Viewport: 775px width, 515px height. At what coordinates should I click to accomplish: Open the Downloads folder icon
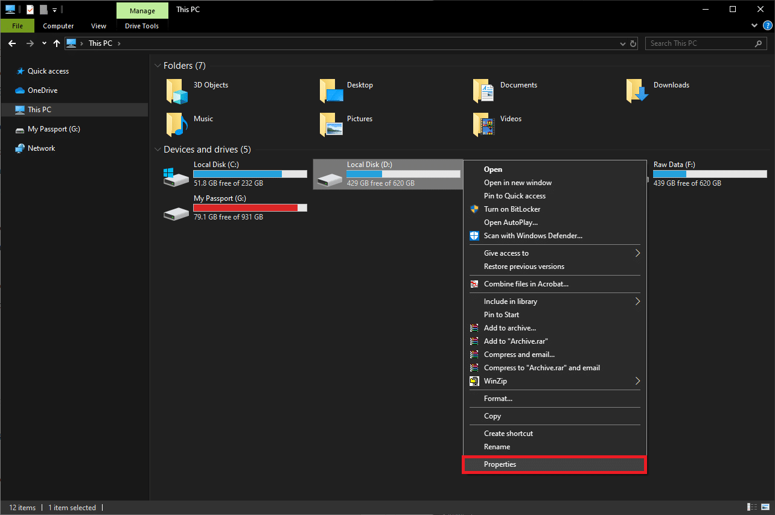tap(637, 90)
